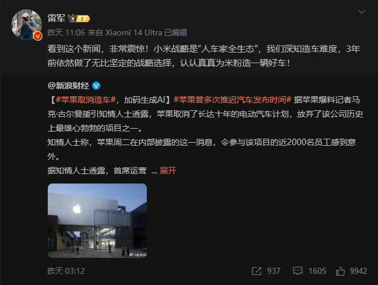Viewport: 378px width, 285px height.
Task: Open comments via the speech bubble icon
Action: point(298,271)
